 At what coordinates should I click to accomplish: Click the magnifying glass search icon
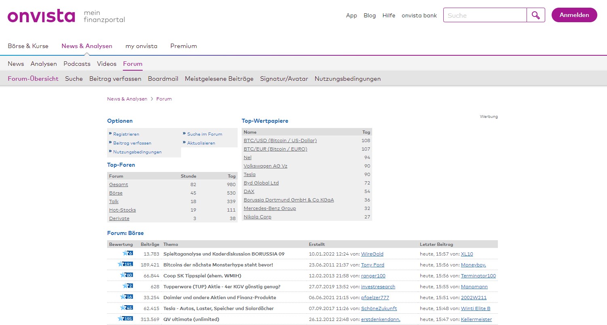(x=536, y=15)
